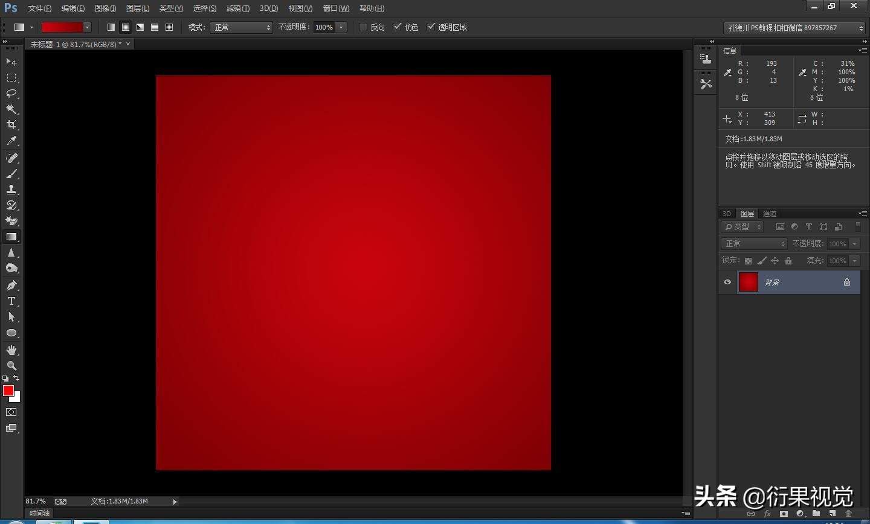Select the Path Selection tool

11,316
